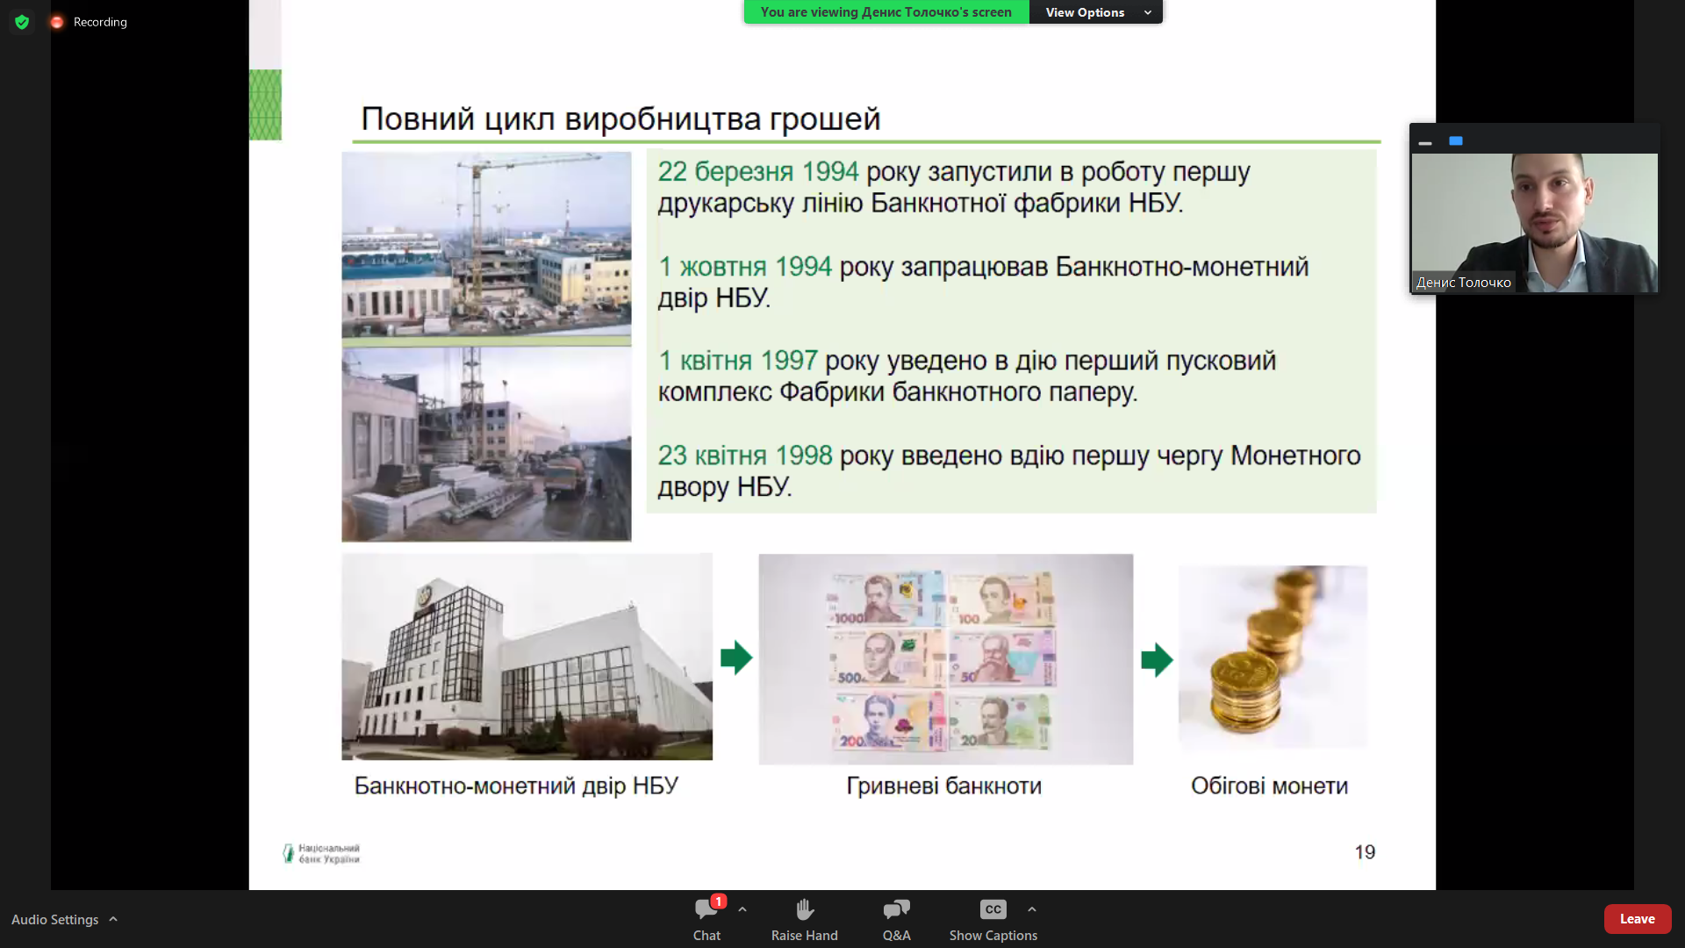The width and height of the screenshot is (1685, 948).
Task: Click the Show Captions CC icon
Action: (x=993, y=910)
